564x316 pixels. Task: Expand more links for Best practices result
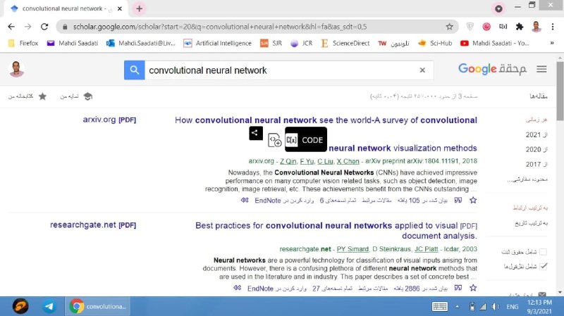click(x=237, y=288)
